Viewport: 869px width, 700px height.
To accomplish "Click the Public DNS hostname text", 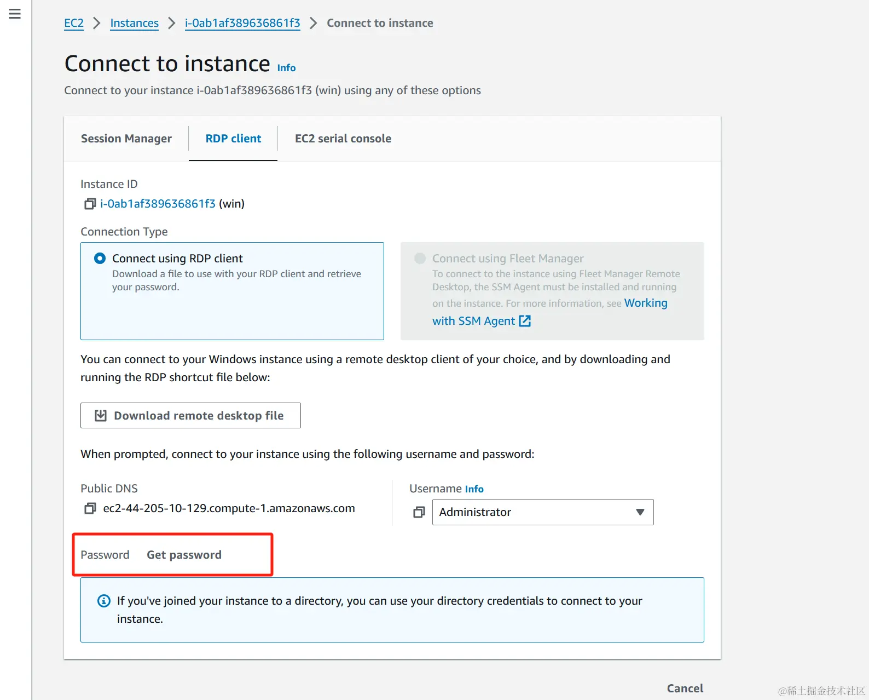I will pos(229,508).
